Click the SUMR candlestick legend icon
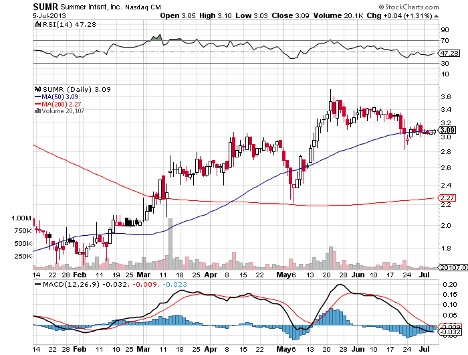Viewport: 468px width, 355px height. click(x=38, y=89)
